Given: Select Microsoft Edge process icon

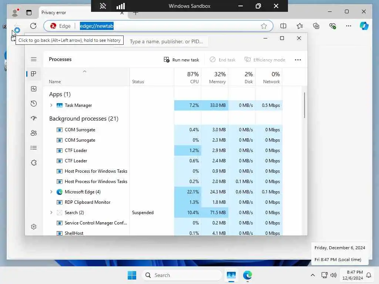Looking at the screenshot, I should pos(60,192).
